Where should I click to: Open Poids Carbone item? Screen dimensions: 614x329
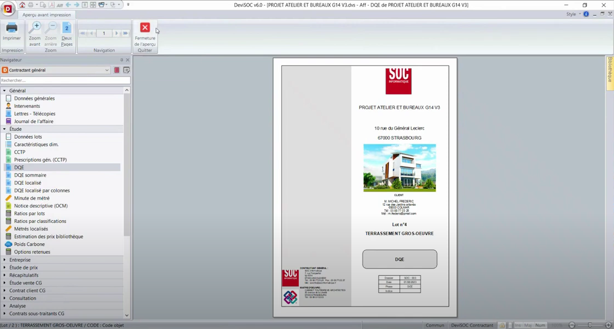(29, 244)
